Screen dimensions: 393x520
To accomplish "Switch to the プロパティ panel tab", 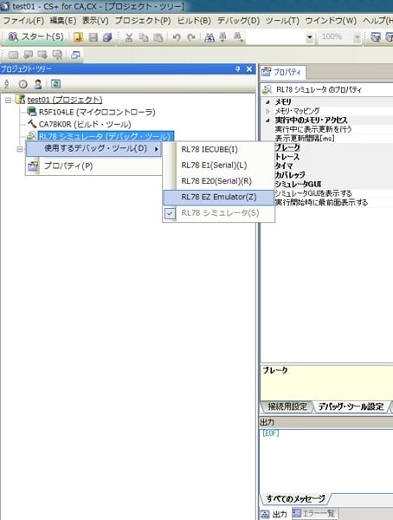I will coord(282,72).
